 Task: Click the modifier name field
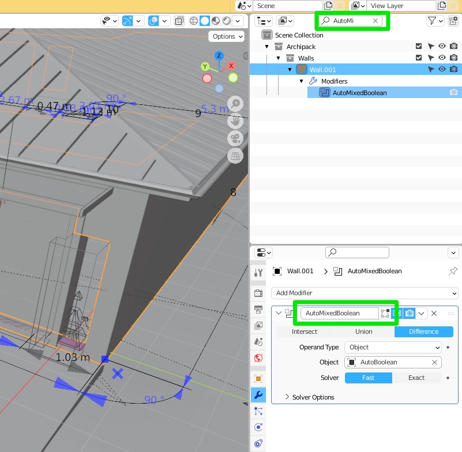pyautogui.click(x=339, y=313)
